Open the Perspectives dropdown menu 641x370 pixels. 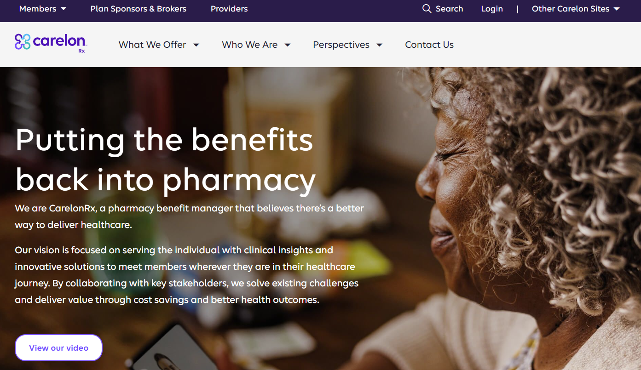click(x=347, y=45)
